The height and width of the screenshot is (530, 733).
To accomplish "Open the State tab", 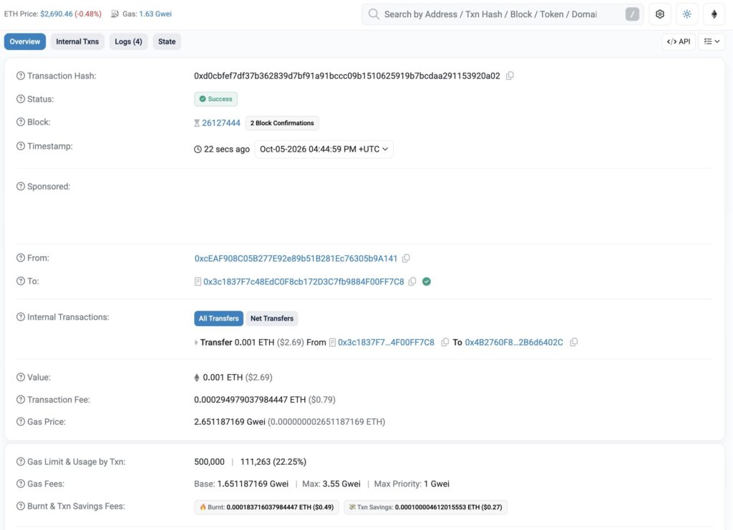I will coord(167,41).
